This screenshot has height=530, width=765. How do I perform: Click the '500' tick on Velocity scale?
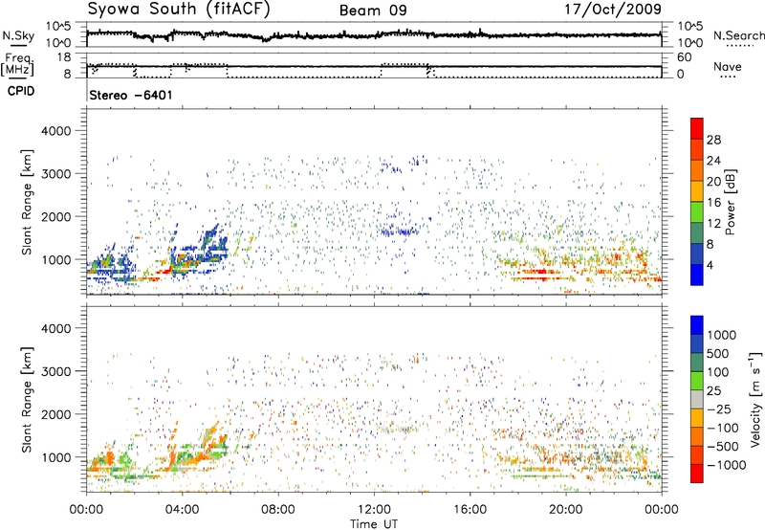coord(718,354)
